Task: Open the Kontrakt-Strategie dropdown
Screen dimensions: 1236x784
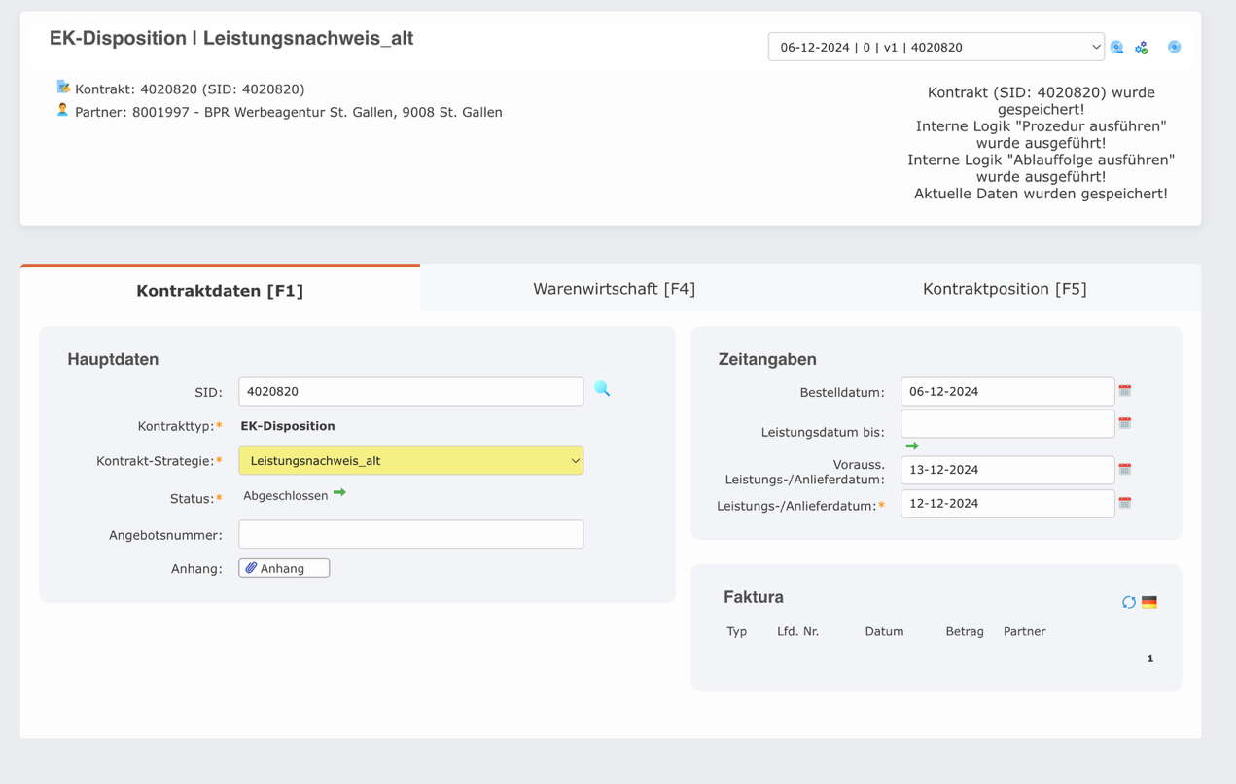Action: click(410, 460)
